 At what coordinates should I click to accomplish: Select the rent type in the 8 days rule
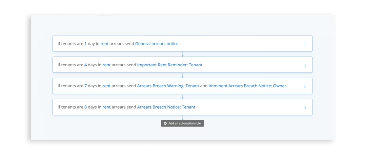(106, 107)
